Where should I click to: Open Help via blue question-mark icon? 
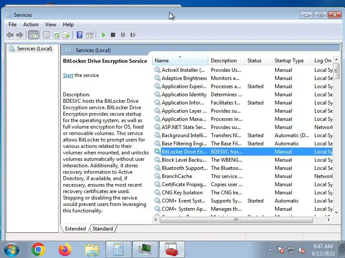(x=79, y=35)
